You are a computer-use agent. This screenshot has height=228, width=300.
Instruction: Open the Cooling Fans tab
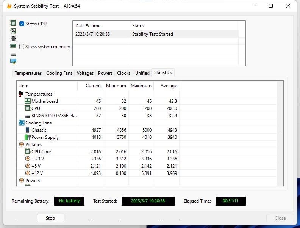(59, 73)
